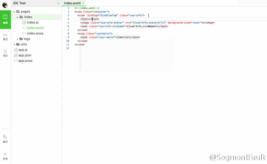Click line number 10 in gutter
The height and width of the screenshot is (164, 267).
click(68, 41)
